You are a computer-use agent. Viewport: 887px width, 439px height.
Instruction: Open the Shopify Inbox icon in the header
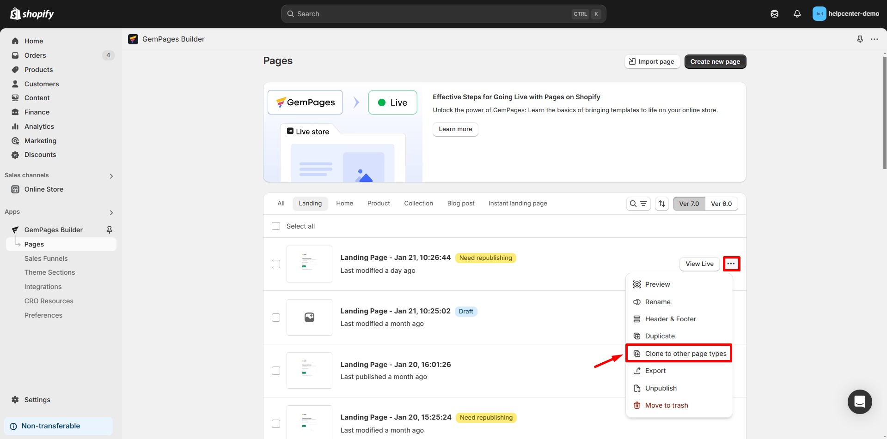tap(774, 14)
